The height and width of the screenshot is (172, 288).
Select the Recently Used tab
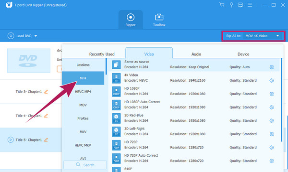click(x=102, y=54)
